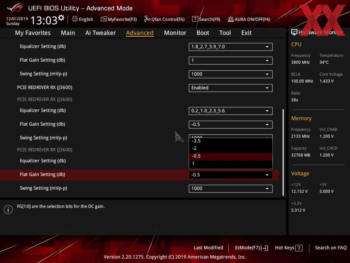The width and height of the screenshot is (350, 263).
Task: Click the top Equalizer Setting (db) label
Action: click(x=43, y=46)
